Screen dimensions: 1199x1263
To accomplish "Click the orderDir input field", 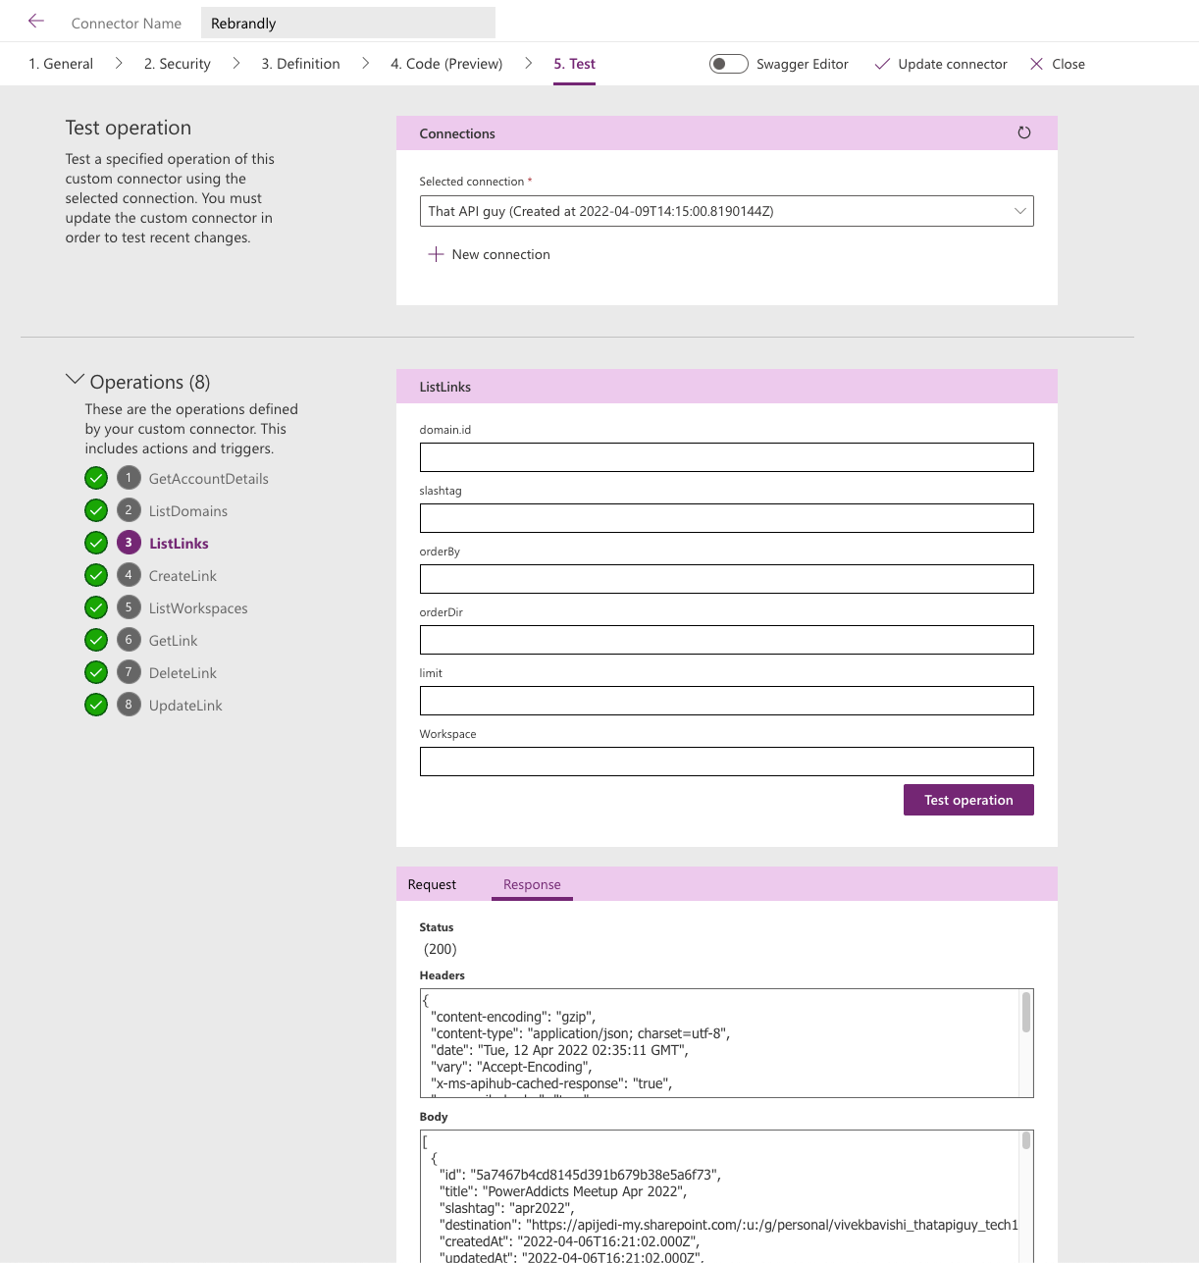I will tap(726, 640).
